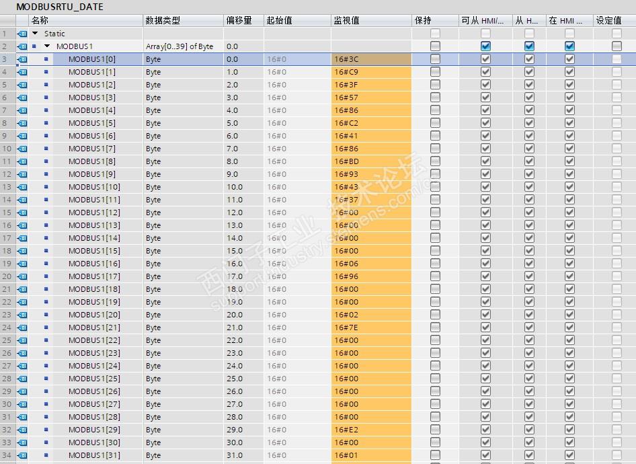Click the Byte data type of MODBUS1[9]
636x464 pixels.
153,174
